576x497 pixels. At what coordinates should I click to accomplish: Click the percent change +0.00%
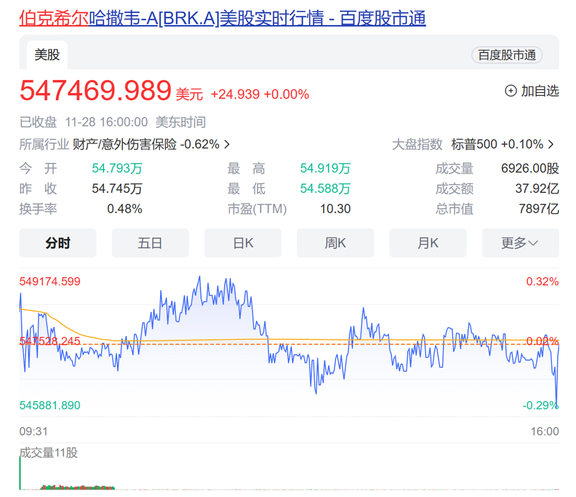(x=286, y=94)
